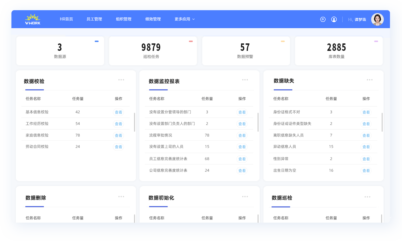The width and height of the screenshot is (402, 241).
Task: View 劳动合同校验 task
Action: [x=118, y=147]
